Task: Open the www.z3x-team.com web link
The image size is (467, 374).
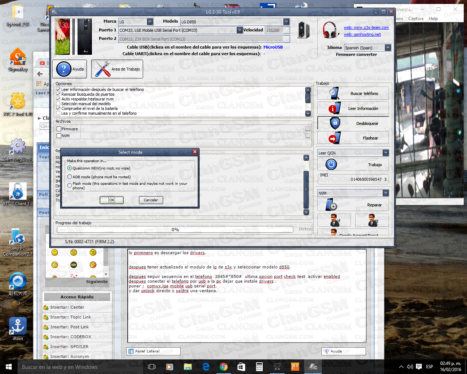Action: tap(366, 27)
